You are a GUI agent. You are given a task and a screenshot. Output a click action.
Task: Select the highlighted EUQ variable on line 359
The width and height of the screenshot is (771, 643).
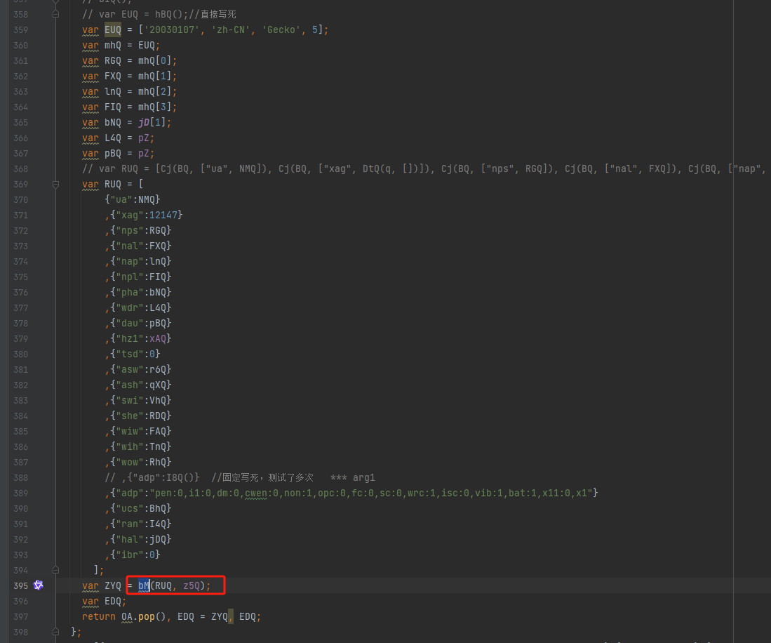click(113, 29)
